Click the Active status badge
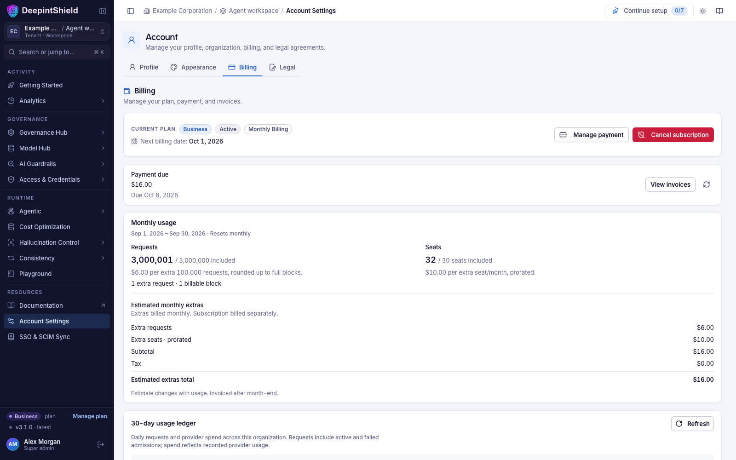The width and height of the screenshot is (736, 460). coord(228,129)
